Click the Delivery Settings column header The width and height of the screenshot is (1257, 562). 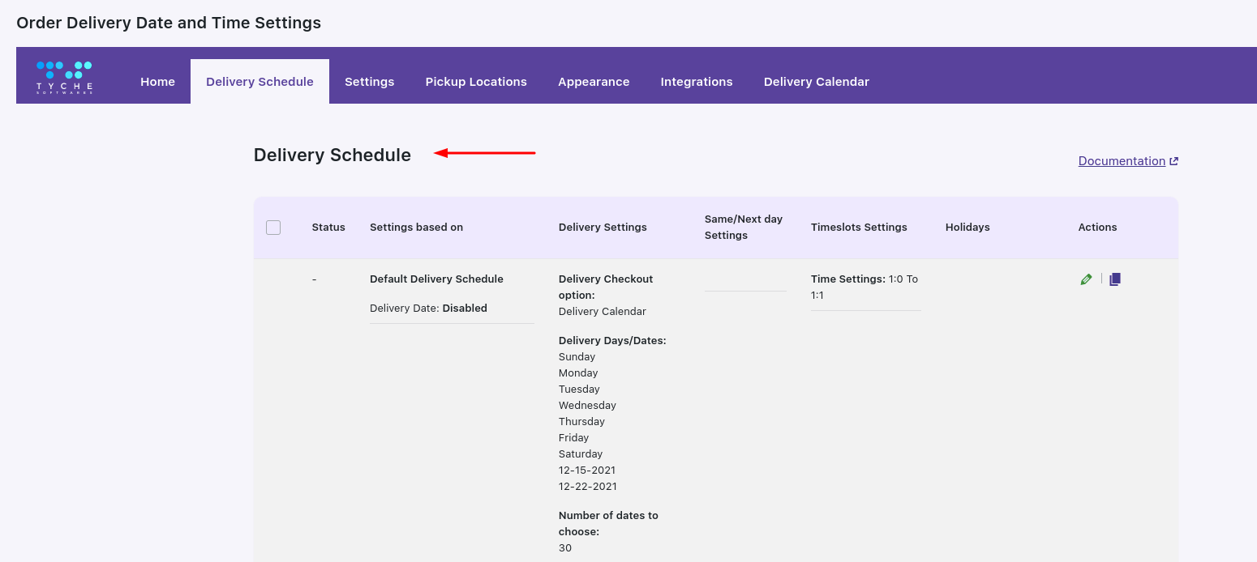tap(603, 228)
